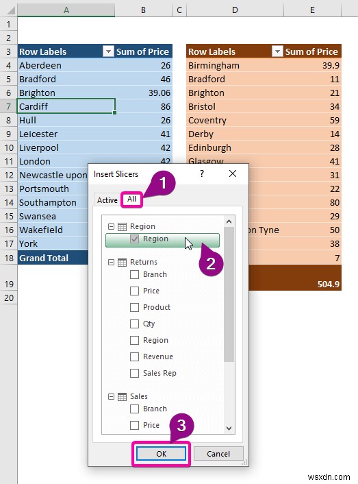Image resolution: width=358 pixels, height=484 pixels.
Task: Enable the Product checkbox under Returns
Action: pyautogui.click(x=134, y=307)
